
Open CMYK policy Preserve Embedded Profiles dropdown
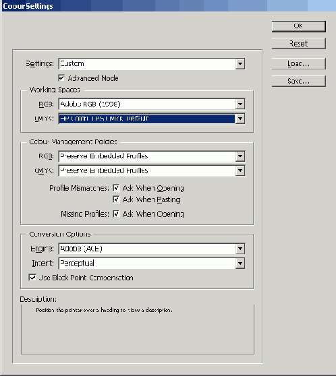240,170
